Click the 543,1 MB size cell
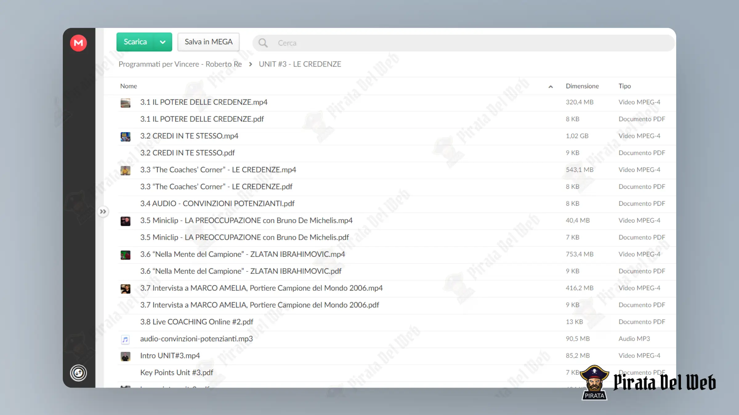Image resolution: width=739 pixels, height=415 pixels. click(579, 170)
